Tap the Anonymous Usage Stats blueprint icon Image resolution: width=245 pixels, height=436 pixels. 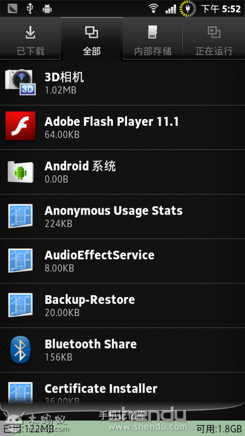click(x=20, y=216)
